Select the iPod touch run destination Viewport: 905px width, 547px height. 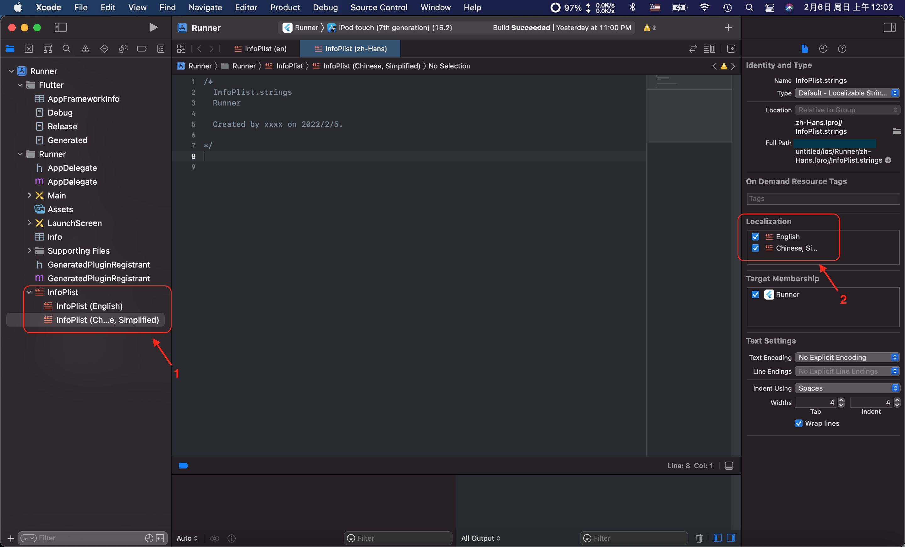pos(390,28)
